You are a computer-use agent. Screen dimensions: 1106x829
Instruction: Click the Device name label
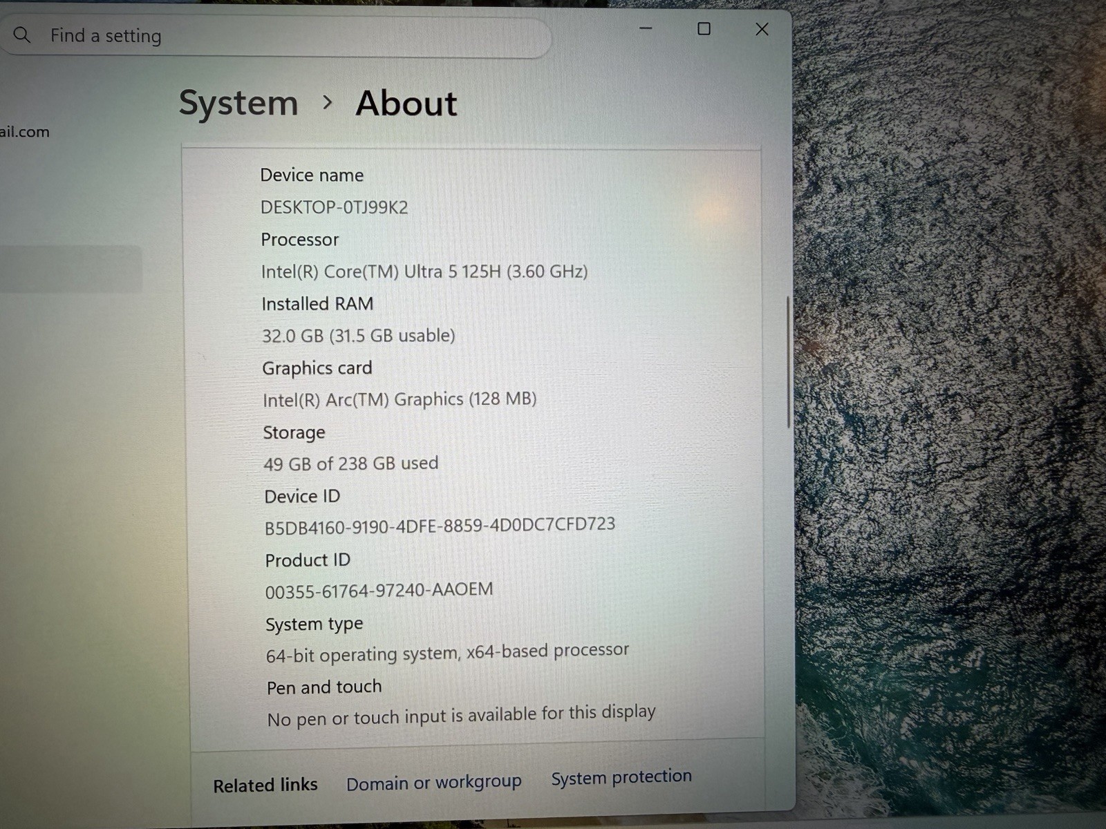tap(312, 175)
